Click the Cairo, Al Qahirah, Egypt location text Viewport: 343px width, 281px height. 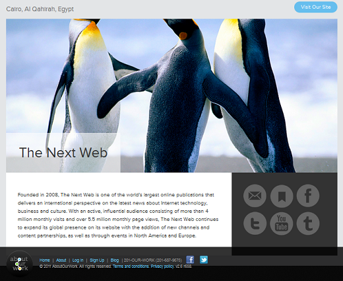click(x=40, y=9)
